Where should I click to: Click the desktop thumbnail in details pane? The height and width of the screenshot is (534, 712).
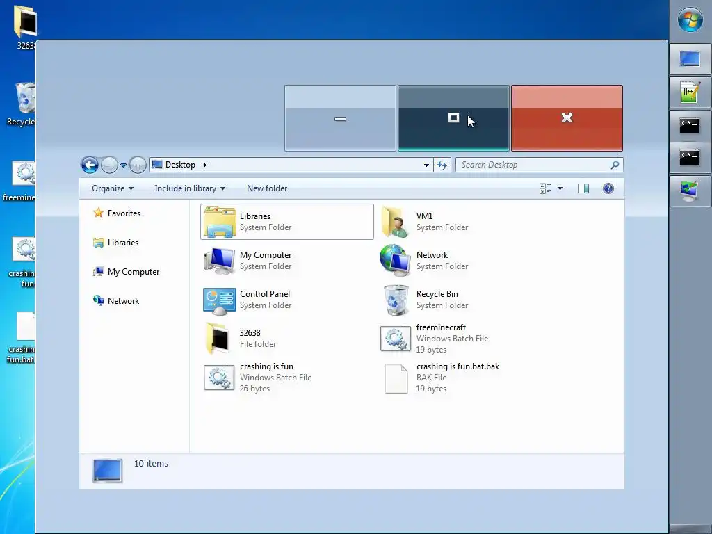pyautogui.click(x=108, y=470)
